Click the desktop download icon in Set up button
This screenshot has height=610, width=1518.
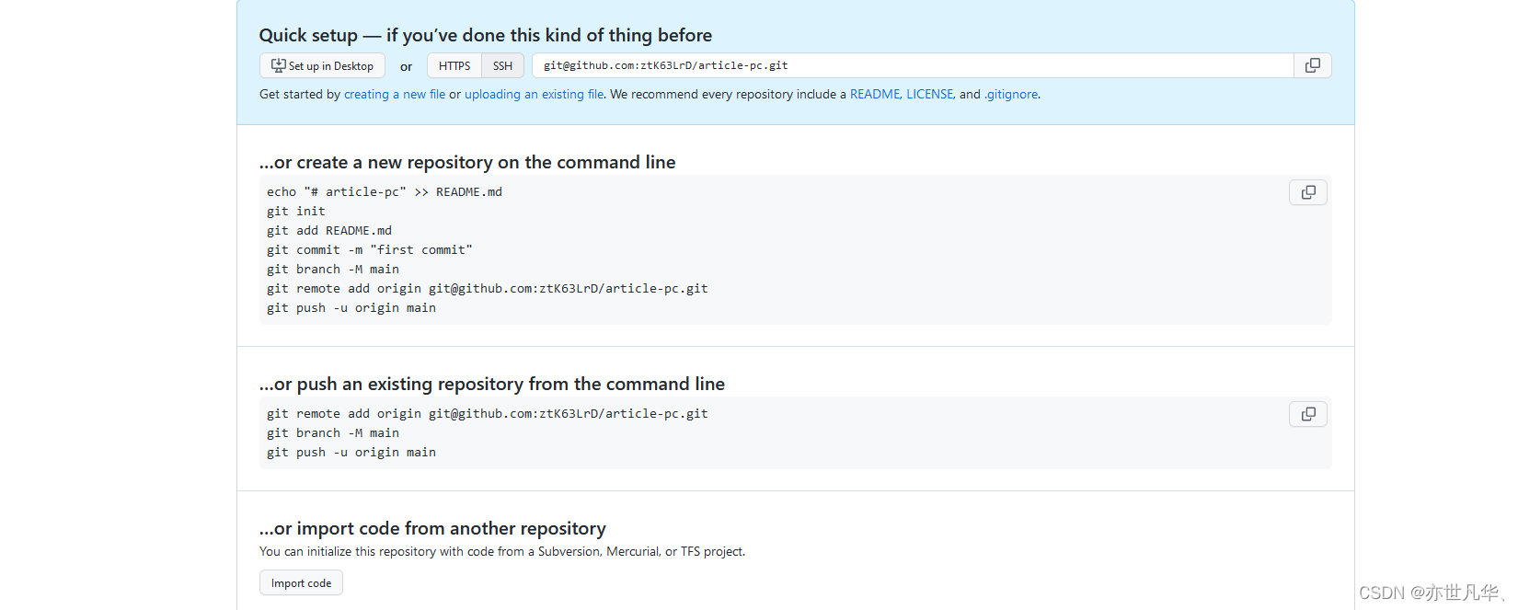(x=278, y=65)
